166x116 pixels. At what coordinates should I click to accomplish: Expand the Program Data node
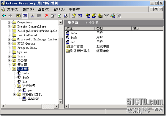coord(9,48)
